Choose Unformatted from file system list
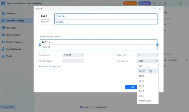This screenshot has width=189, height=112. 148,101
